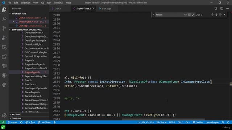Click the flame icon in status bar
Image resolution: width=232 pixels, height=130 pixels.
[55, 122]
